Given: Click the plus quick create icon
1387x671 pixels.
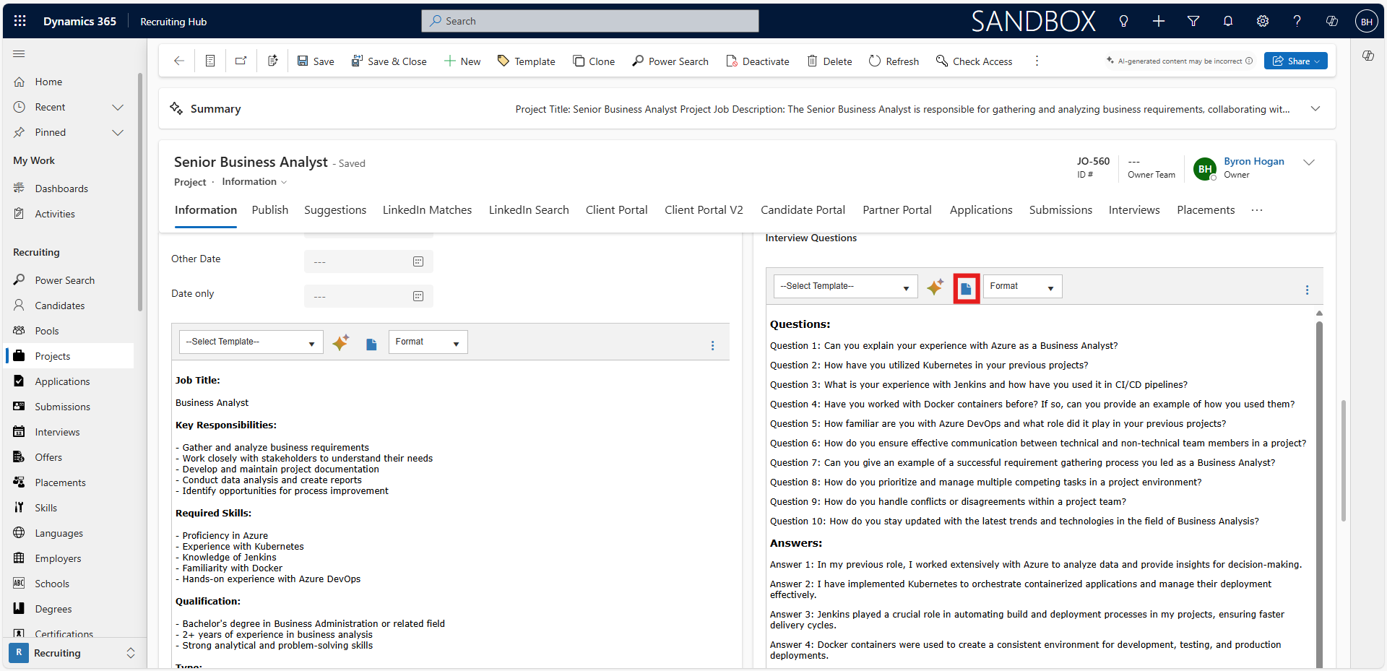Looking at the screenshot, I should pos(1159,21).
